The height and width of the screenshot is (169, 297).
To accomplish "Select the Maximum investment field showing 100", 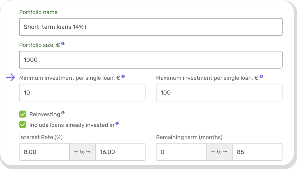I will click(x=219, y=93).
